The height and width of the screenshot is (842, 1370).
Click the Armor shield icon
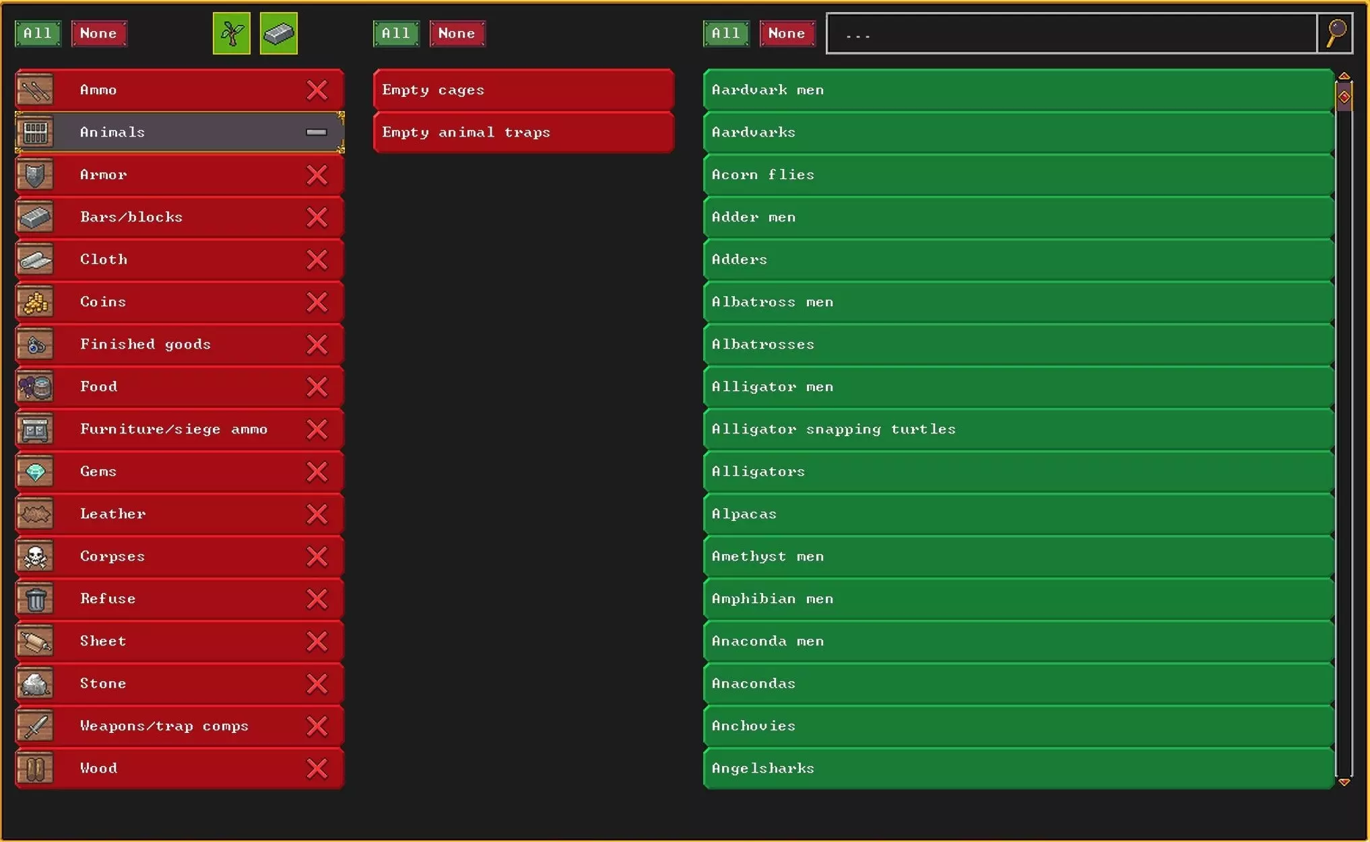pos(35,175)
